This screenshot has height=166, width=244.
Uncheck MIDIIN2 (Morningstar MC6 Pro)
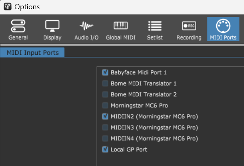(105, 117)
